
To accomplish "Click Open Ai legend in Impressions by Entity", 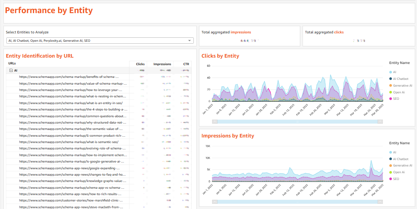I will pyautogui.click(x=397, y=172).
